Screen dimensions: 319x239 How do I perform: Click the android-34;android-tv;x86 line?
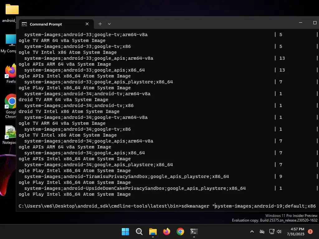(x=79, y=105)
